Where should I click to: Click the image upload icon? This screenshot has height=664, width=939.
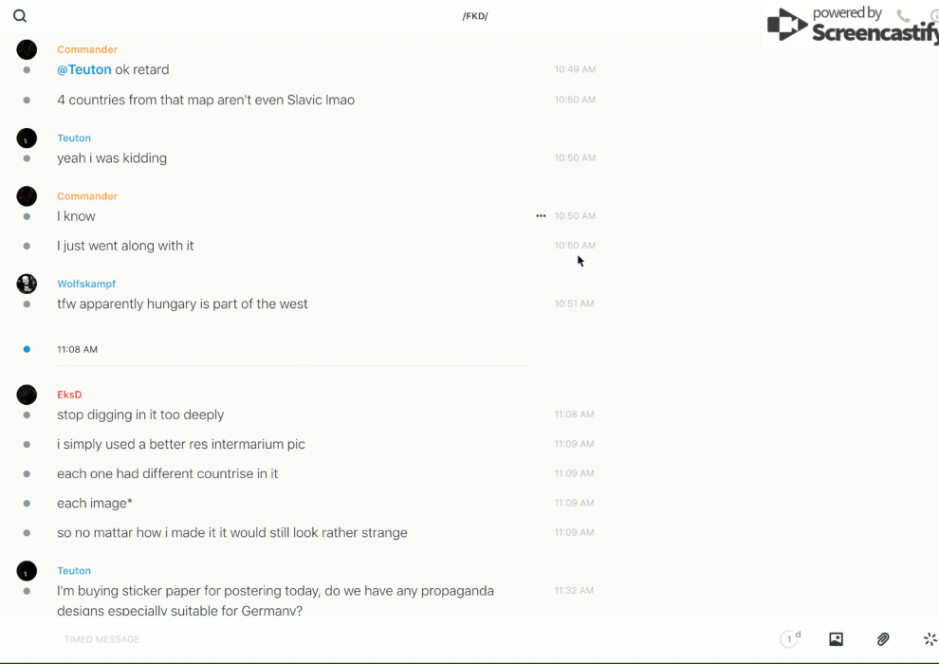coord(836,639)
